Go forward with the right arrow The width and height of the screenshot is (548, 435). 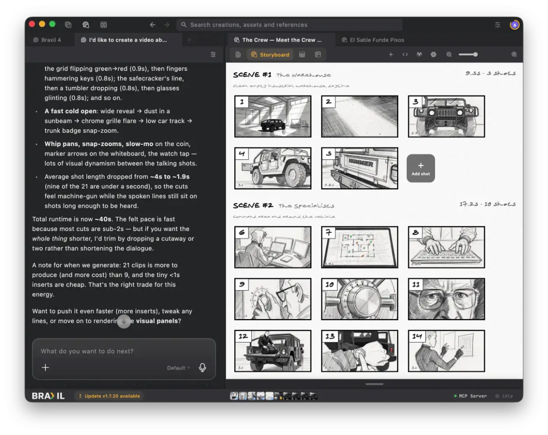click(166, 25)
